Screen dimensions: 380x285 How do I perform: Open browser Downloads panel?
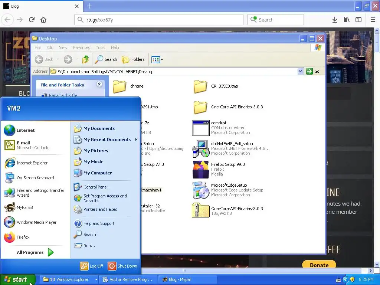point(335,20)
